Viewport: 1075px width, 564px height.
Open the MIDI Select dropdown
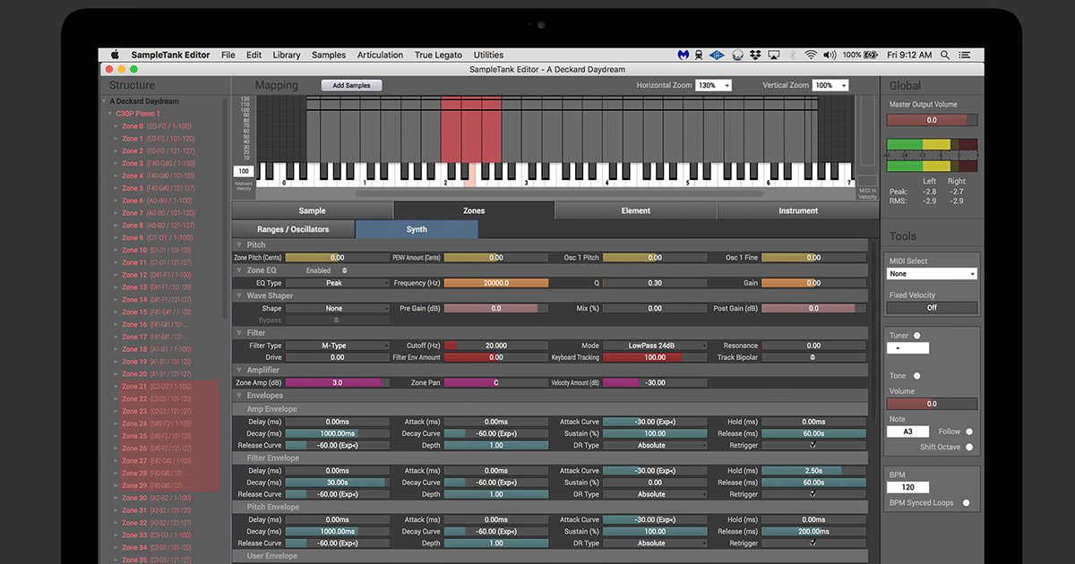coord(932,273)
